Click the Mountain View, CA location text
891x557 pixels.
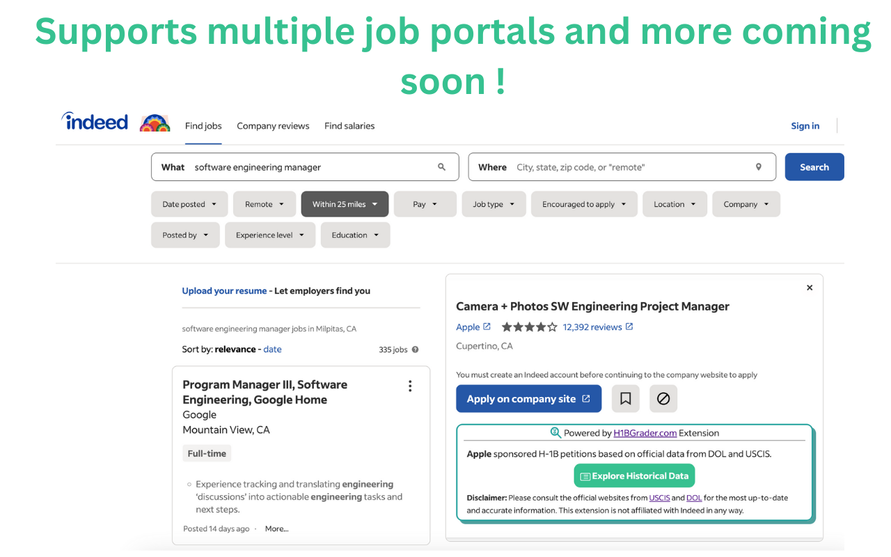coord(226,430)
